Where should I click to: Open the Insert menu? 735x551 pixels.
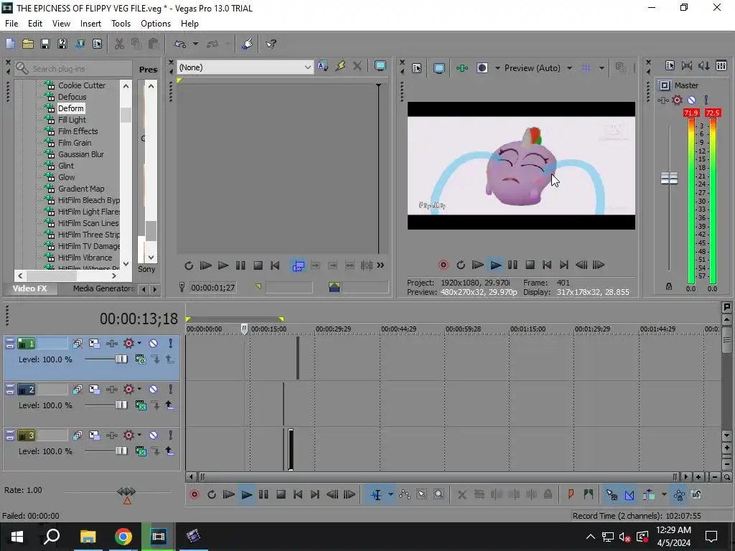(90, 24)
